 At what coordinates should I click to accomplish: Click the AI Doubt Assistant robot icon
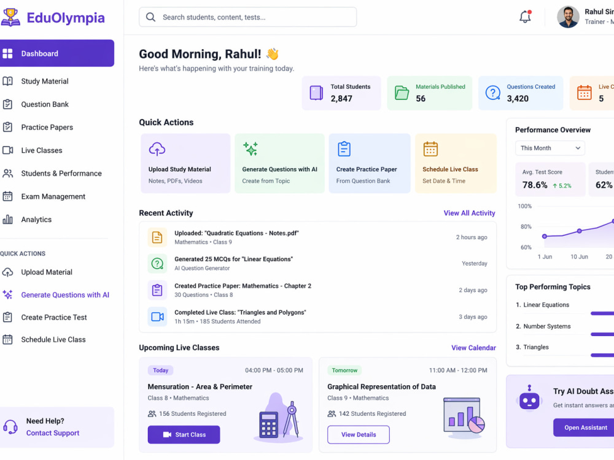pos(529,399)
